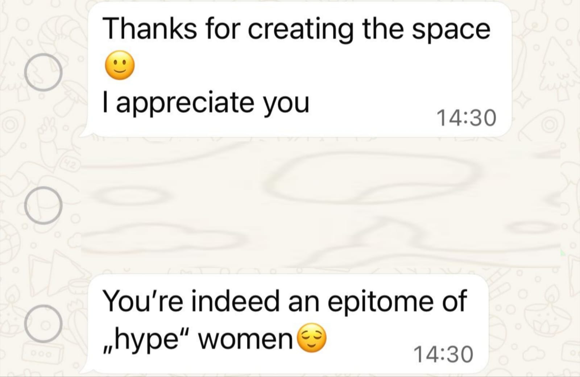Click the 14:30 timestamp on the last message
This screenshot has width=580, height=377.
(x=443, y=354)
